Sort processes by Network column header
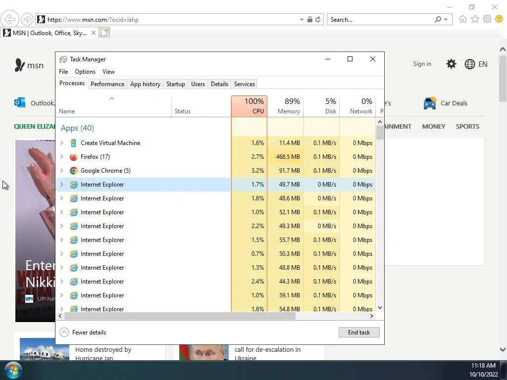This screenshot has width=507, height=380. pos(357,106)
